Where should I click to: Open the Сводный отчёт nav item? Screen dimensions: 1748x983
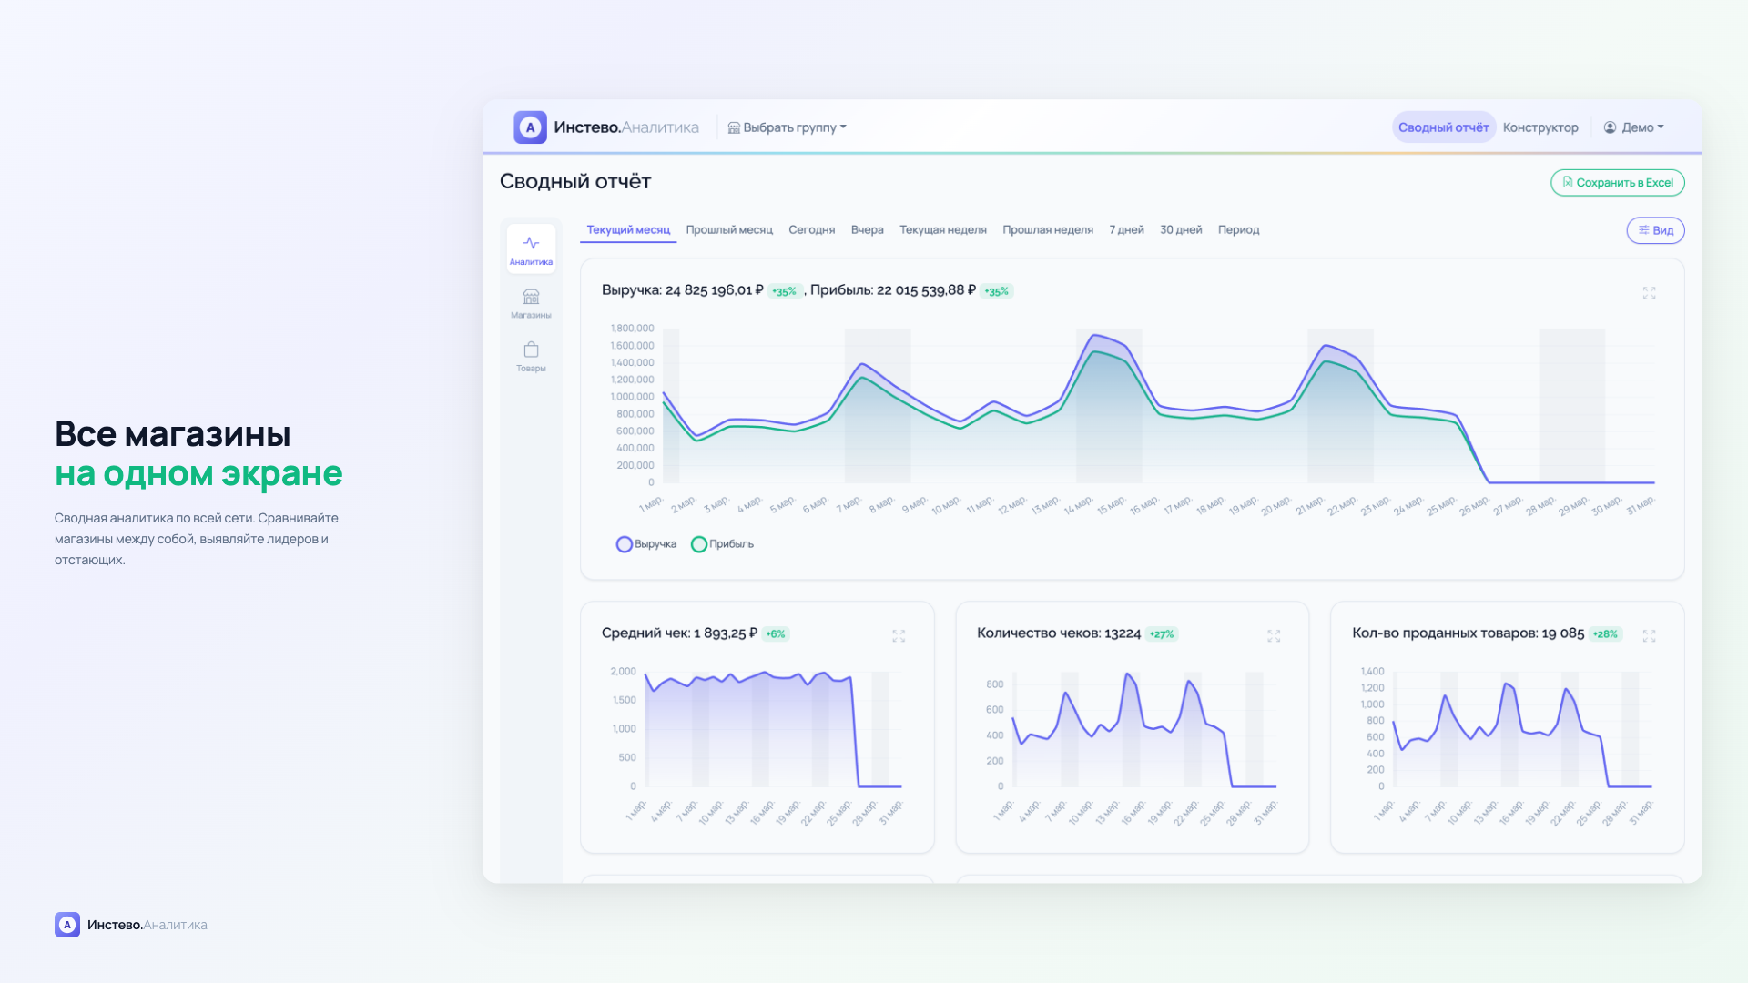pos(1443,127)
